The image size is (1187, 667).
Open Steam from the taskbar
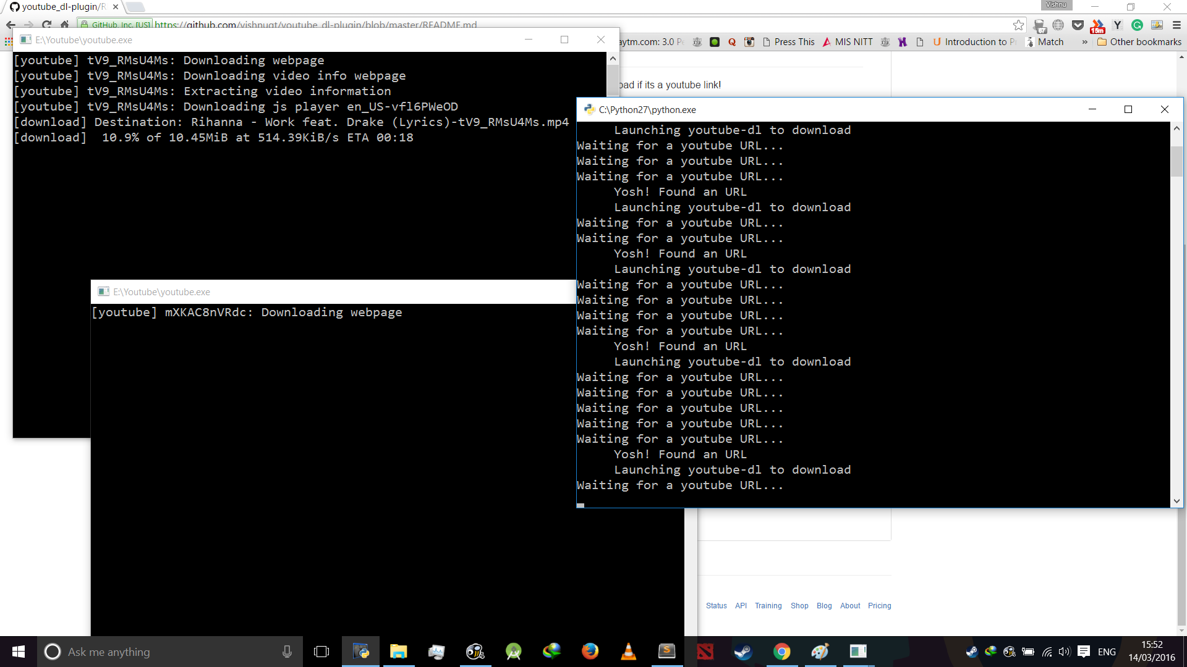[744, 652]
